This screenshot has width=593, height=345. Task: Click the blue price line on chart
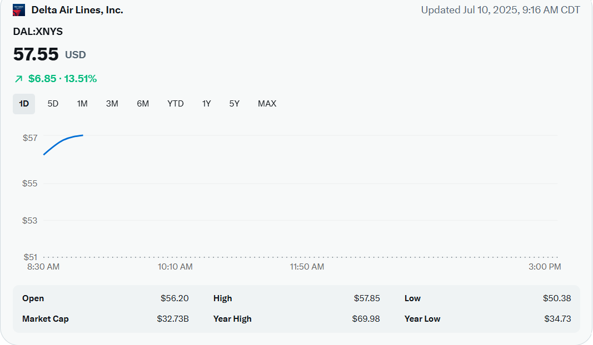pyautogui.click(x=62, y=140)
